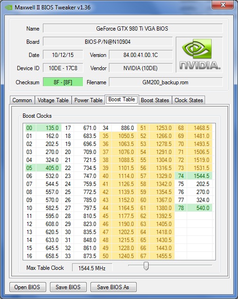This screenshot has width=238, height=299.
Task: Select boost clock entry 78 value 540.0
Action: point(200,208)
